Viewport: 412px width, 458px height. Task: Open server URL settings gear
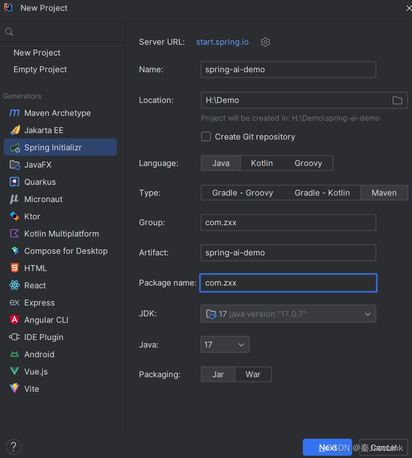click(266, 42)
